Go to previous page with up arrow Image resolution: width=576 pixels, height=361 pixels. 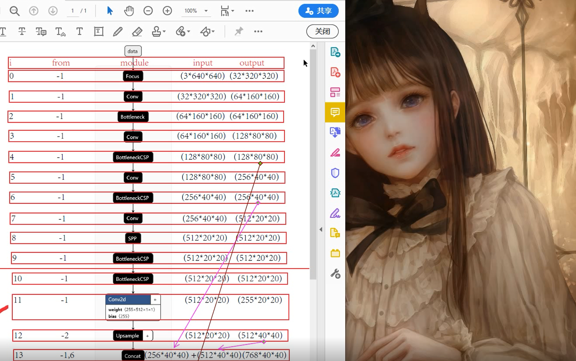coord(34,11)
